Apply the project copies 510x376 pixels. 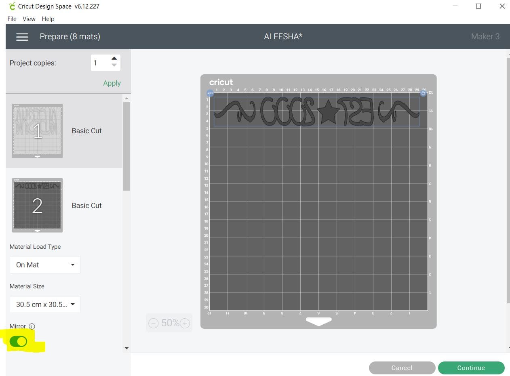click(112, 83)
